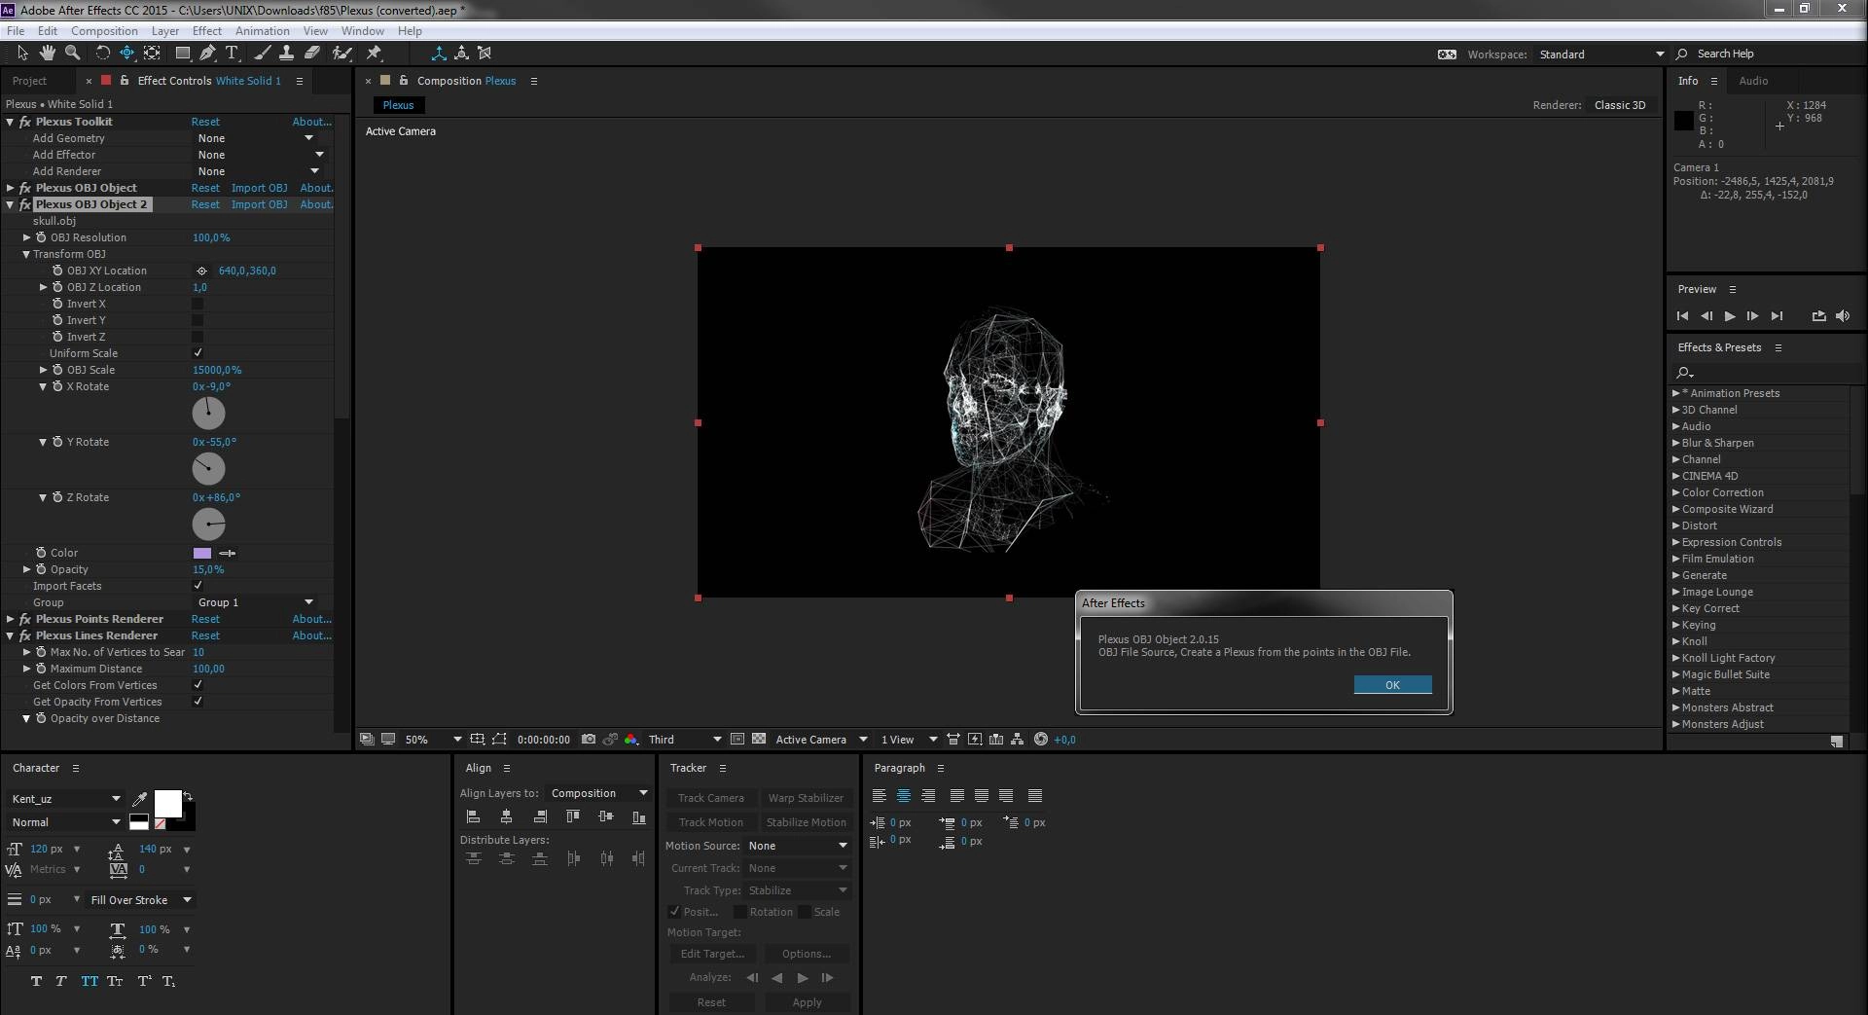Expand the Plexus OBJ Object effect

10,188
